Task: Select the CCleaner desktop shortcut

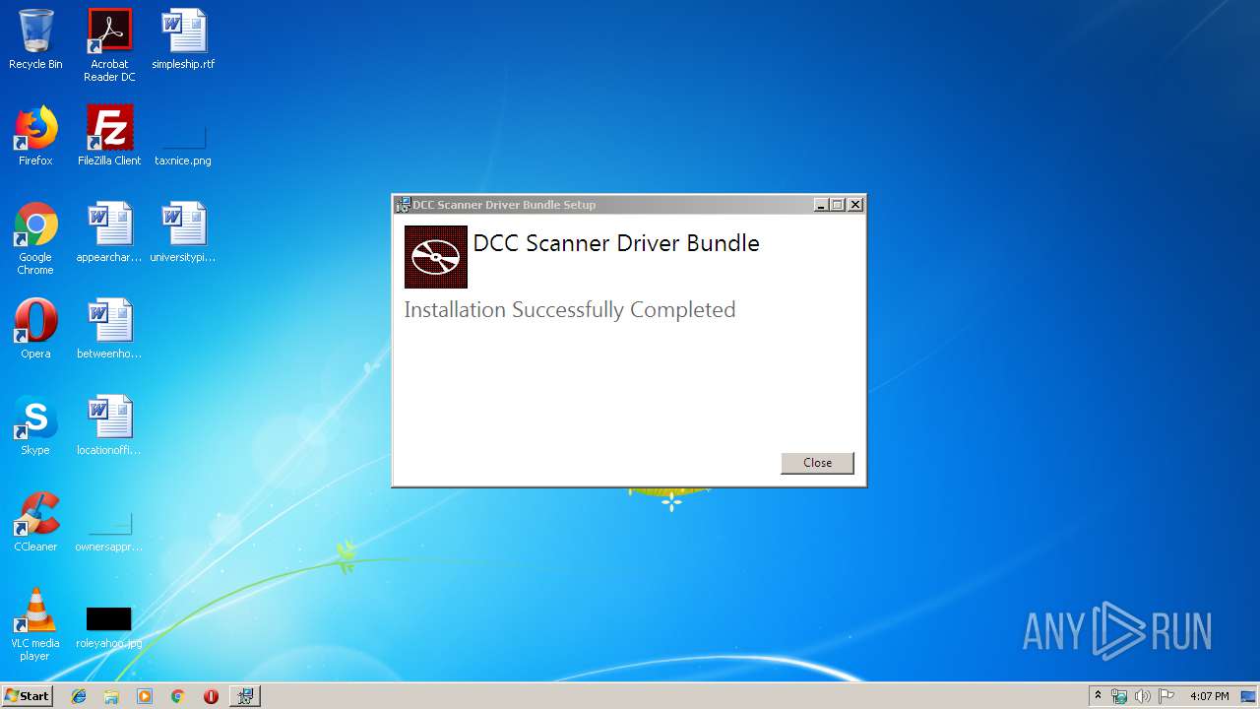Action: pos(35,522)
